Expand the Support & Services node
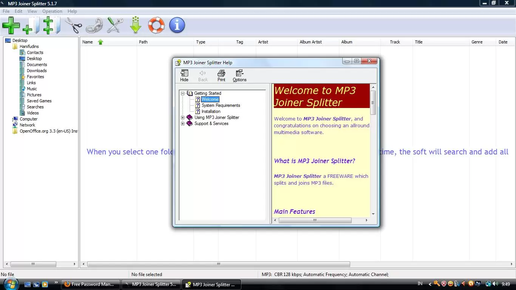 [183, 123]
